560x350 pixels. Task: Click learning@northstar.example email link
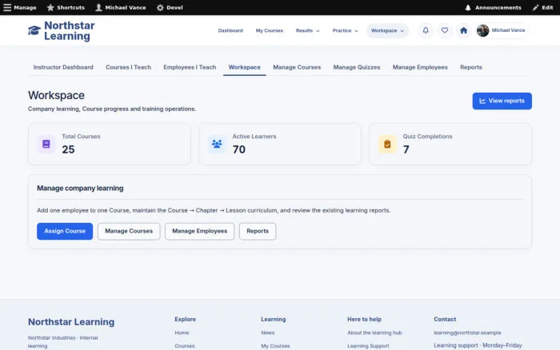[467, 332]
